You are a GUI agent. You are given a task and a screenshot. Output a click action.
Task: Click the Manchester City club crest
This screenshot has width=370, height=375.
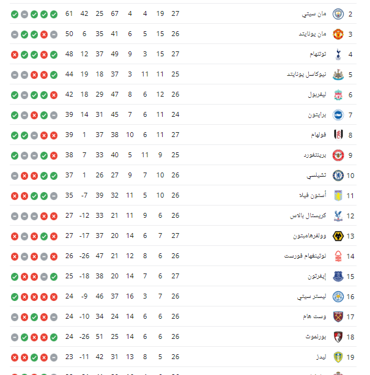337,13
